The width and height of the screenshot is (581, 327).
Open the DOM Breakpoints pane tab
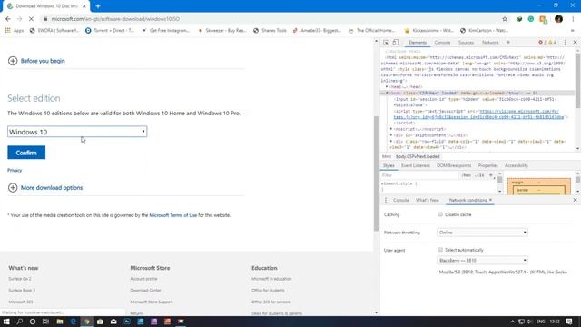coord(454,165)
